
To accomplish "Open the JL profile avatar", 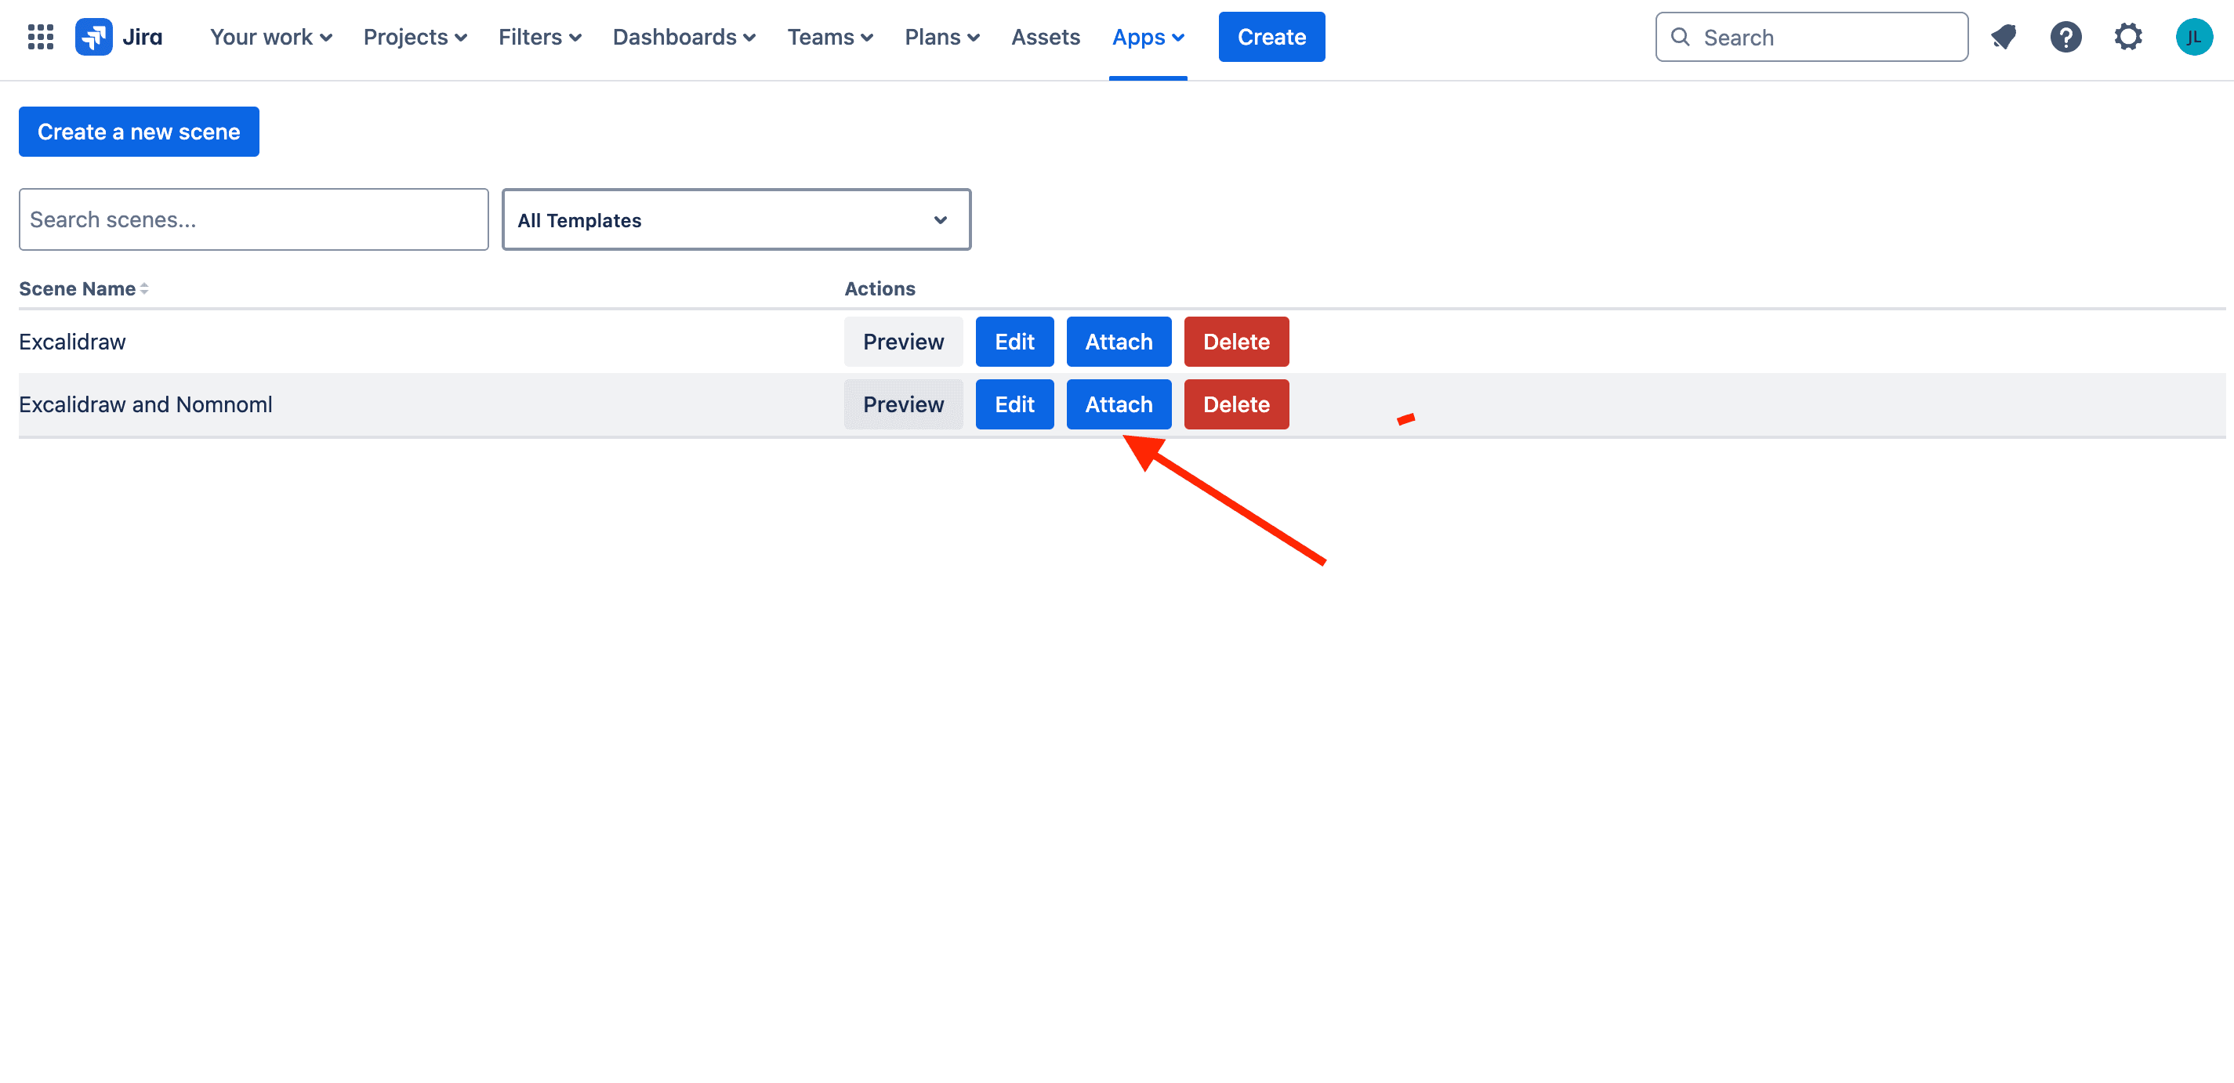I will click(2194, 38).
